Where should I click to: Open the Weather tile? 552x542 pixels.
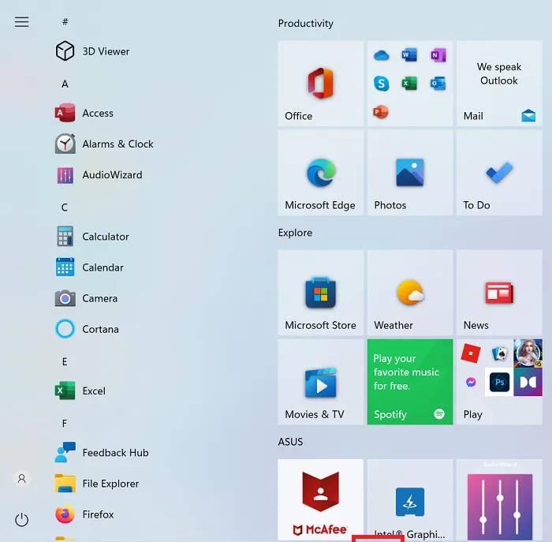pyautogui.click(x=410, y=293)
